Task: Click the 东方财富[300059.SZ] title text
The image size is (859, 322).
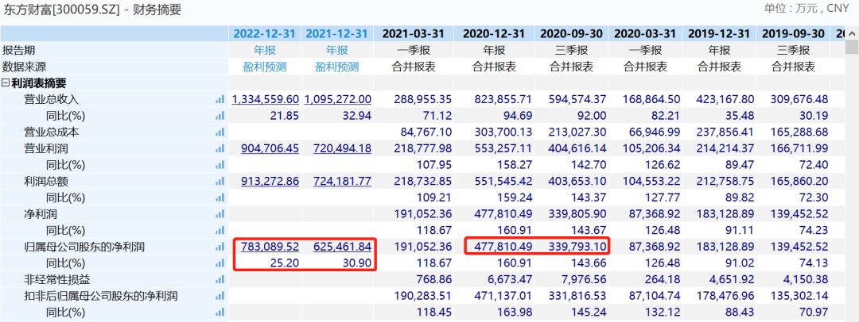Action: point(60,10)
